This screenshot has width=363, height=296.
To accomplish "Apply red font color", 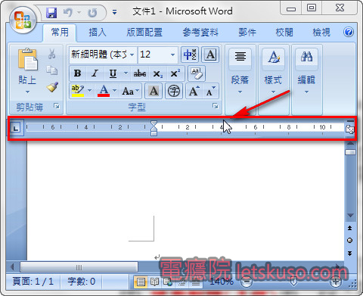I will coord(104,91).
